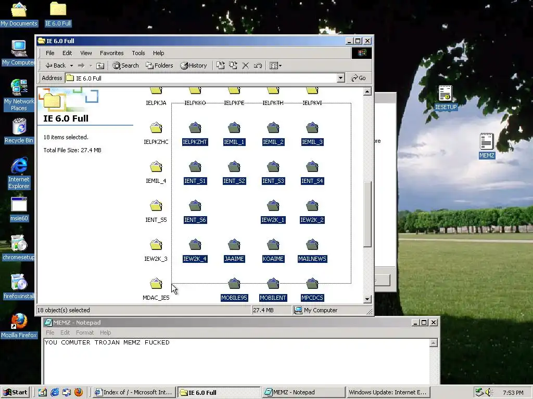Click the Explorer scrollbar up arrow

[367, 91]
